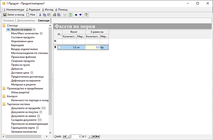Open Доставни цени list
213x140 pixels.
pos(20,73)
